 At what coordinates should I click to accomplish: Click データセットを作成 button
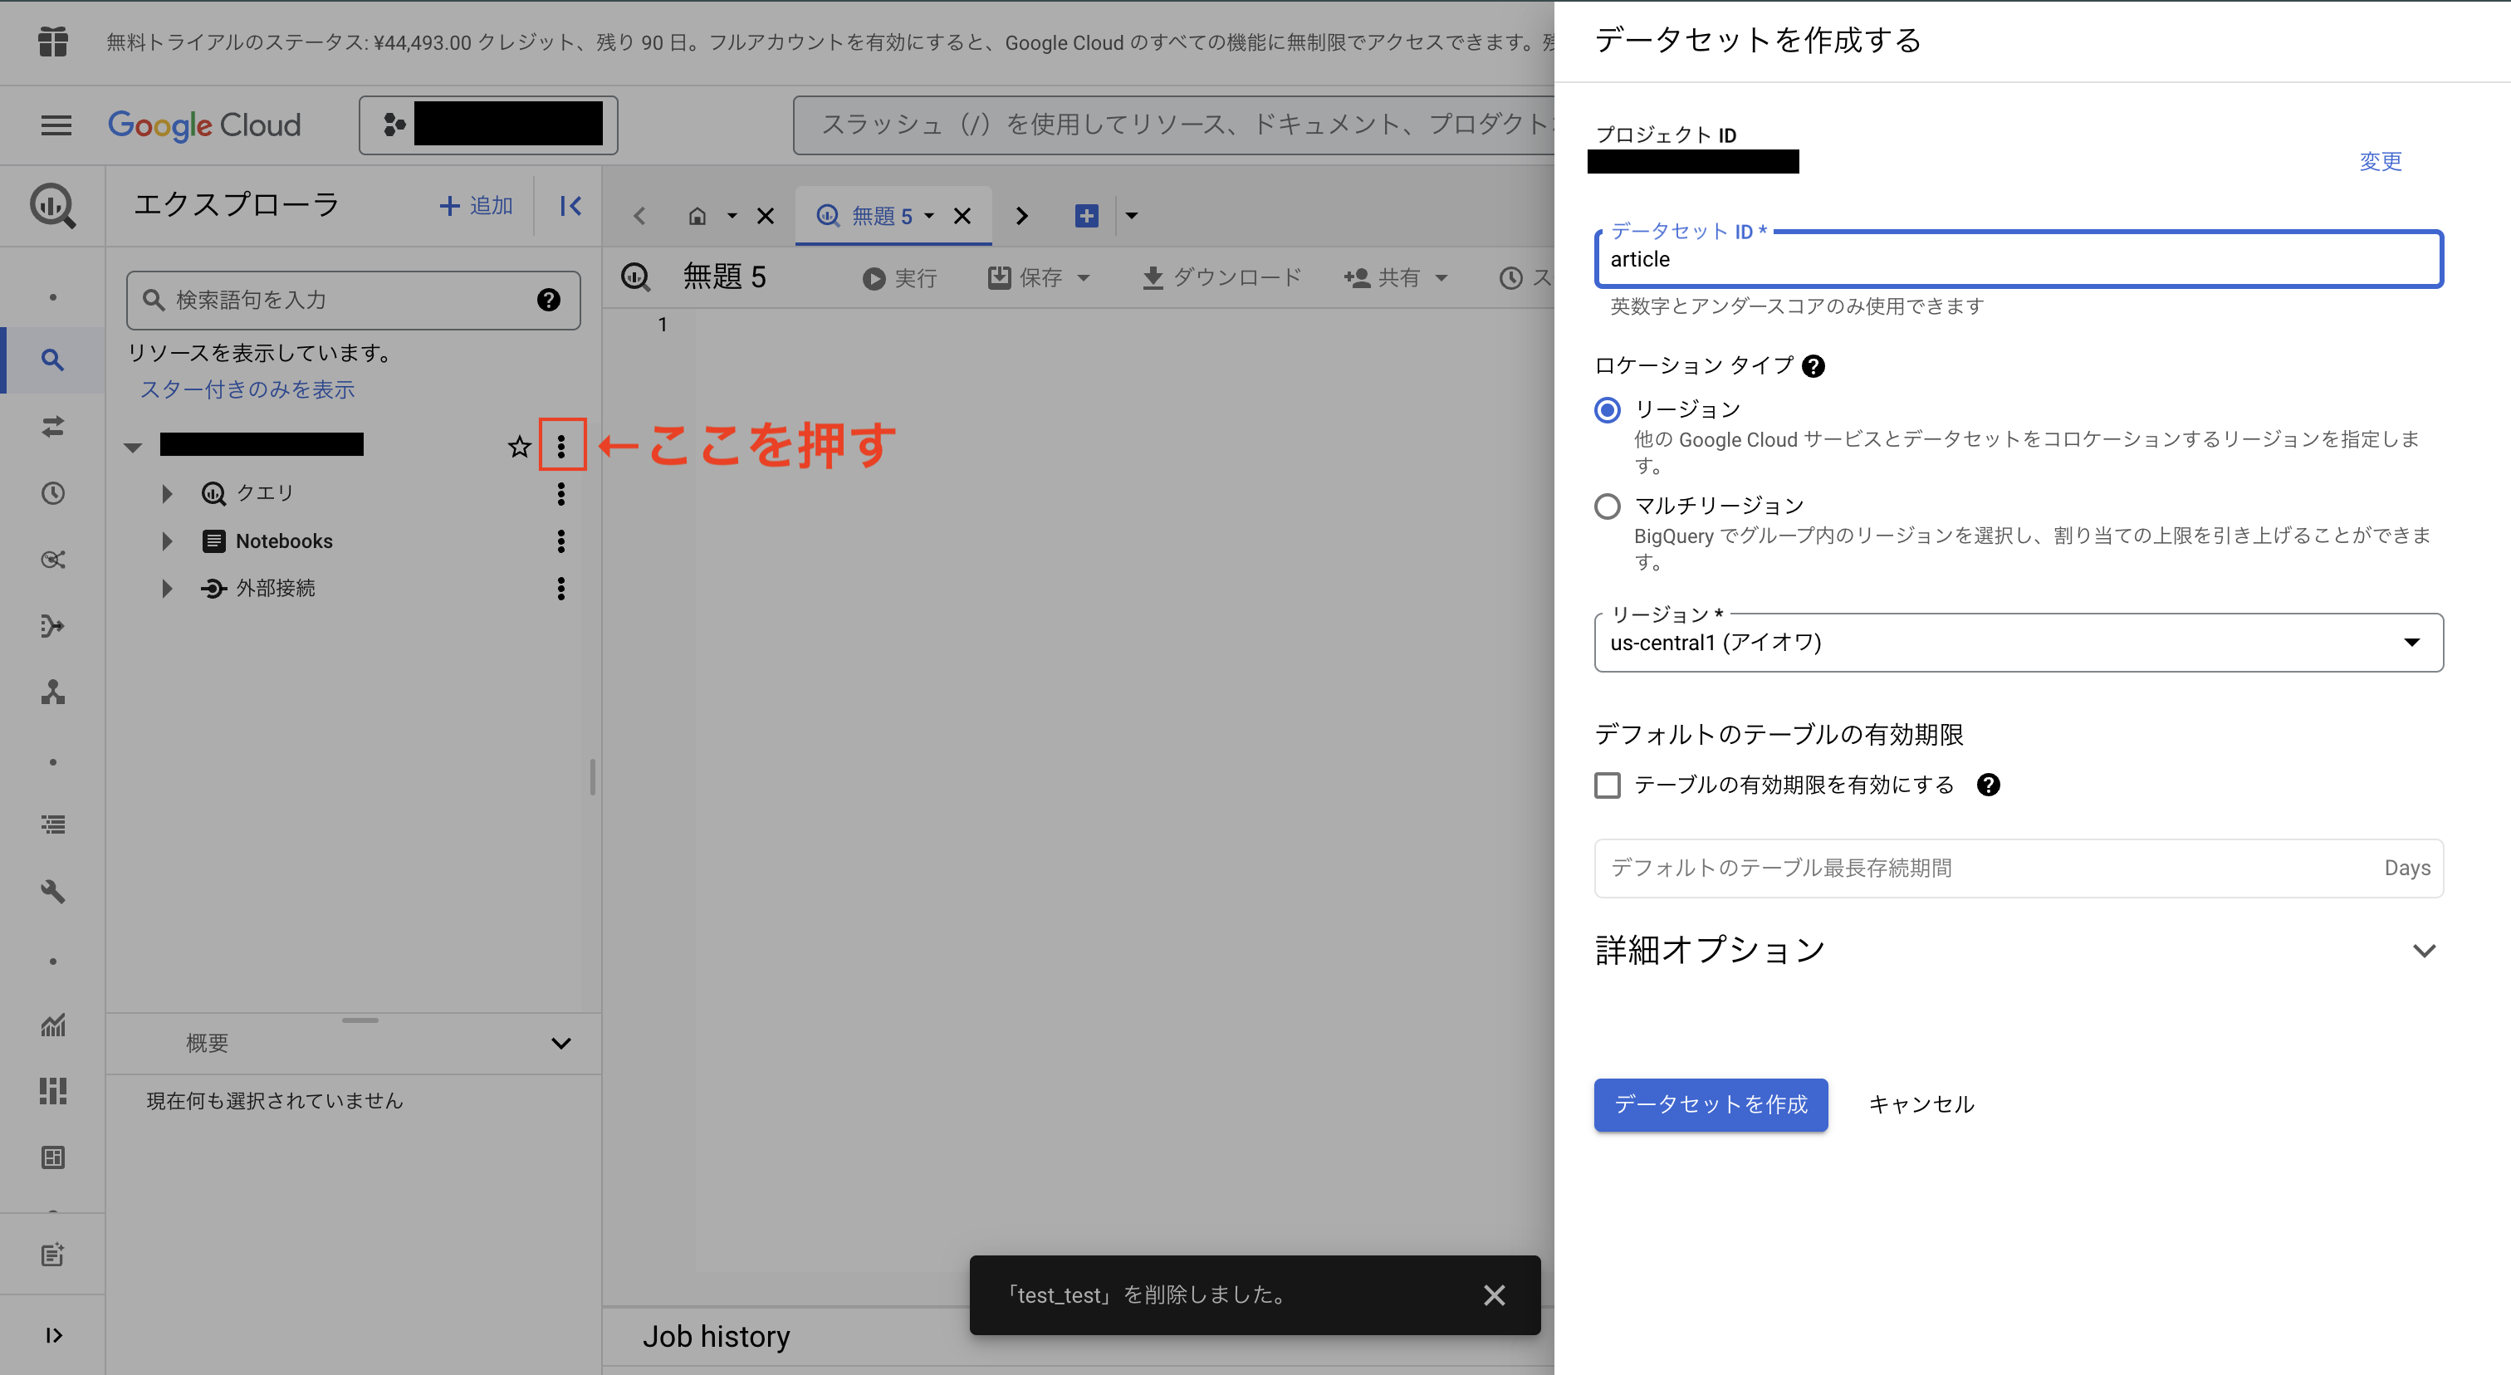tap(1710, 1105)
